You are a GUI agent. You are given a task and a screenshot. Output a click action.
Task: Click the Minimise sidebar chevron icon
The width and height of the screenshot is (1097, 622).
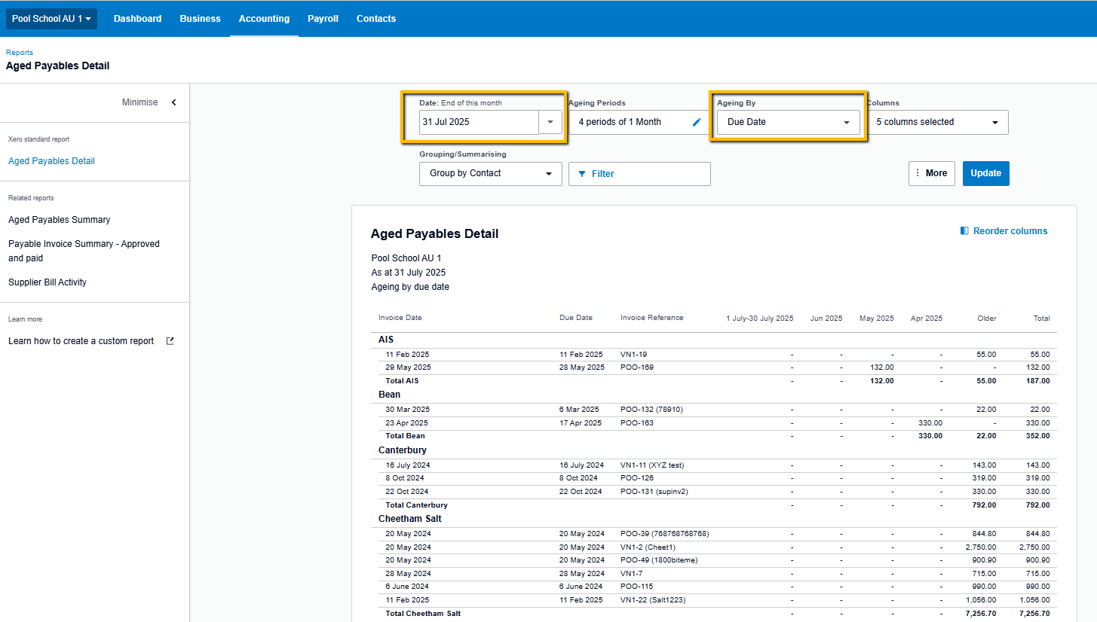coord(173,102)
